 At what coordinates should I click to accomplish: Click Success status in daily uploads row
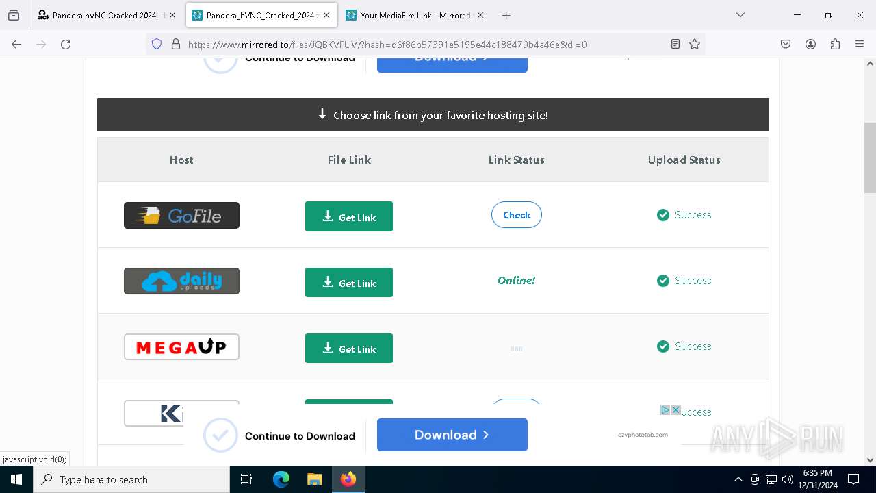pyautogui.click(x=684, y=280)
